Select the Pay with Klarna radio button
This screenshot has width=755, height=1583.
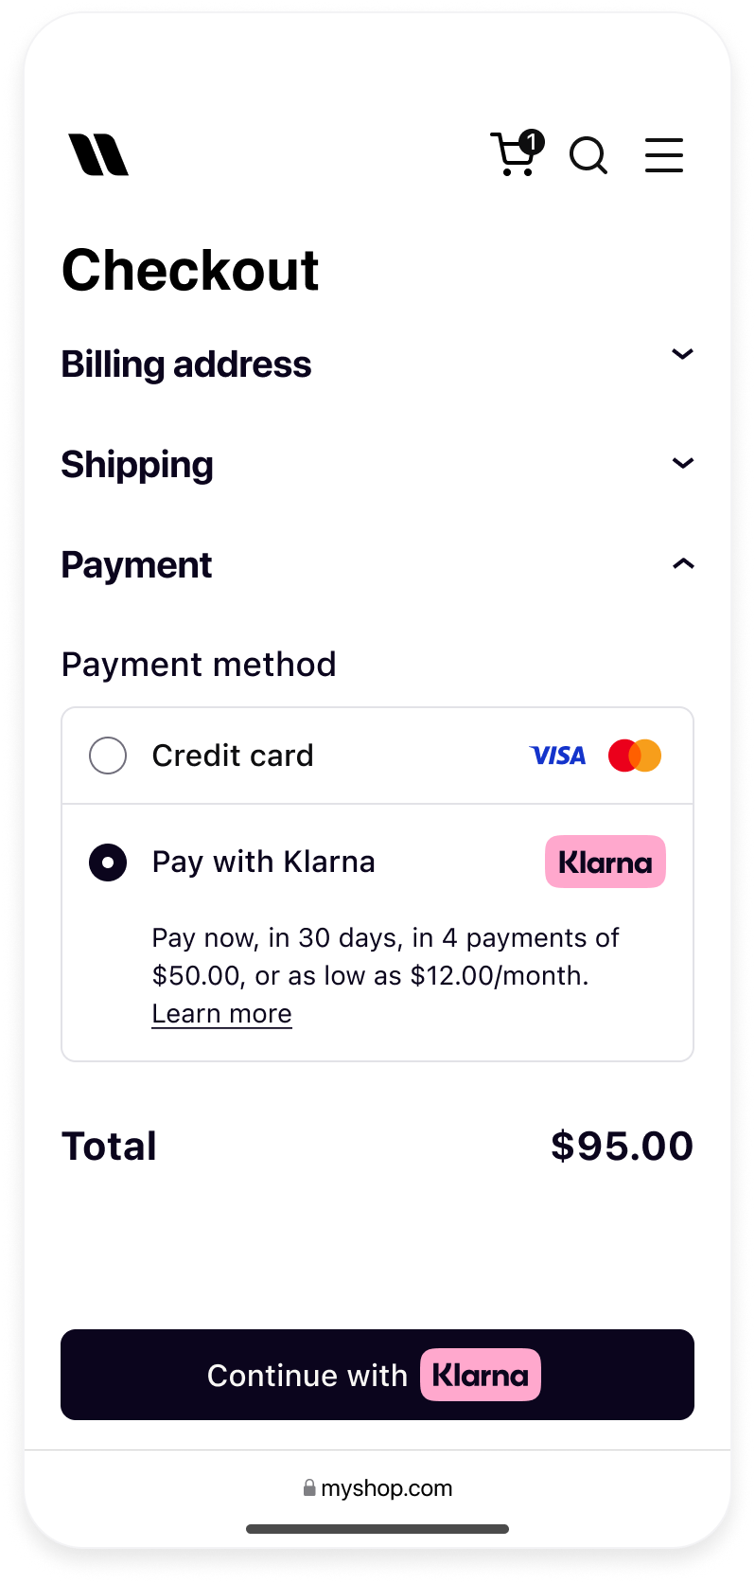pyautogui.click(x=108, y=863)
